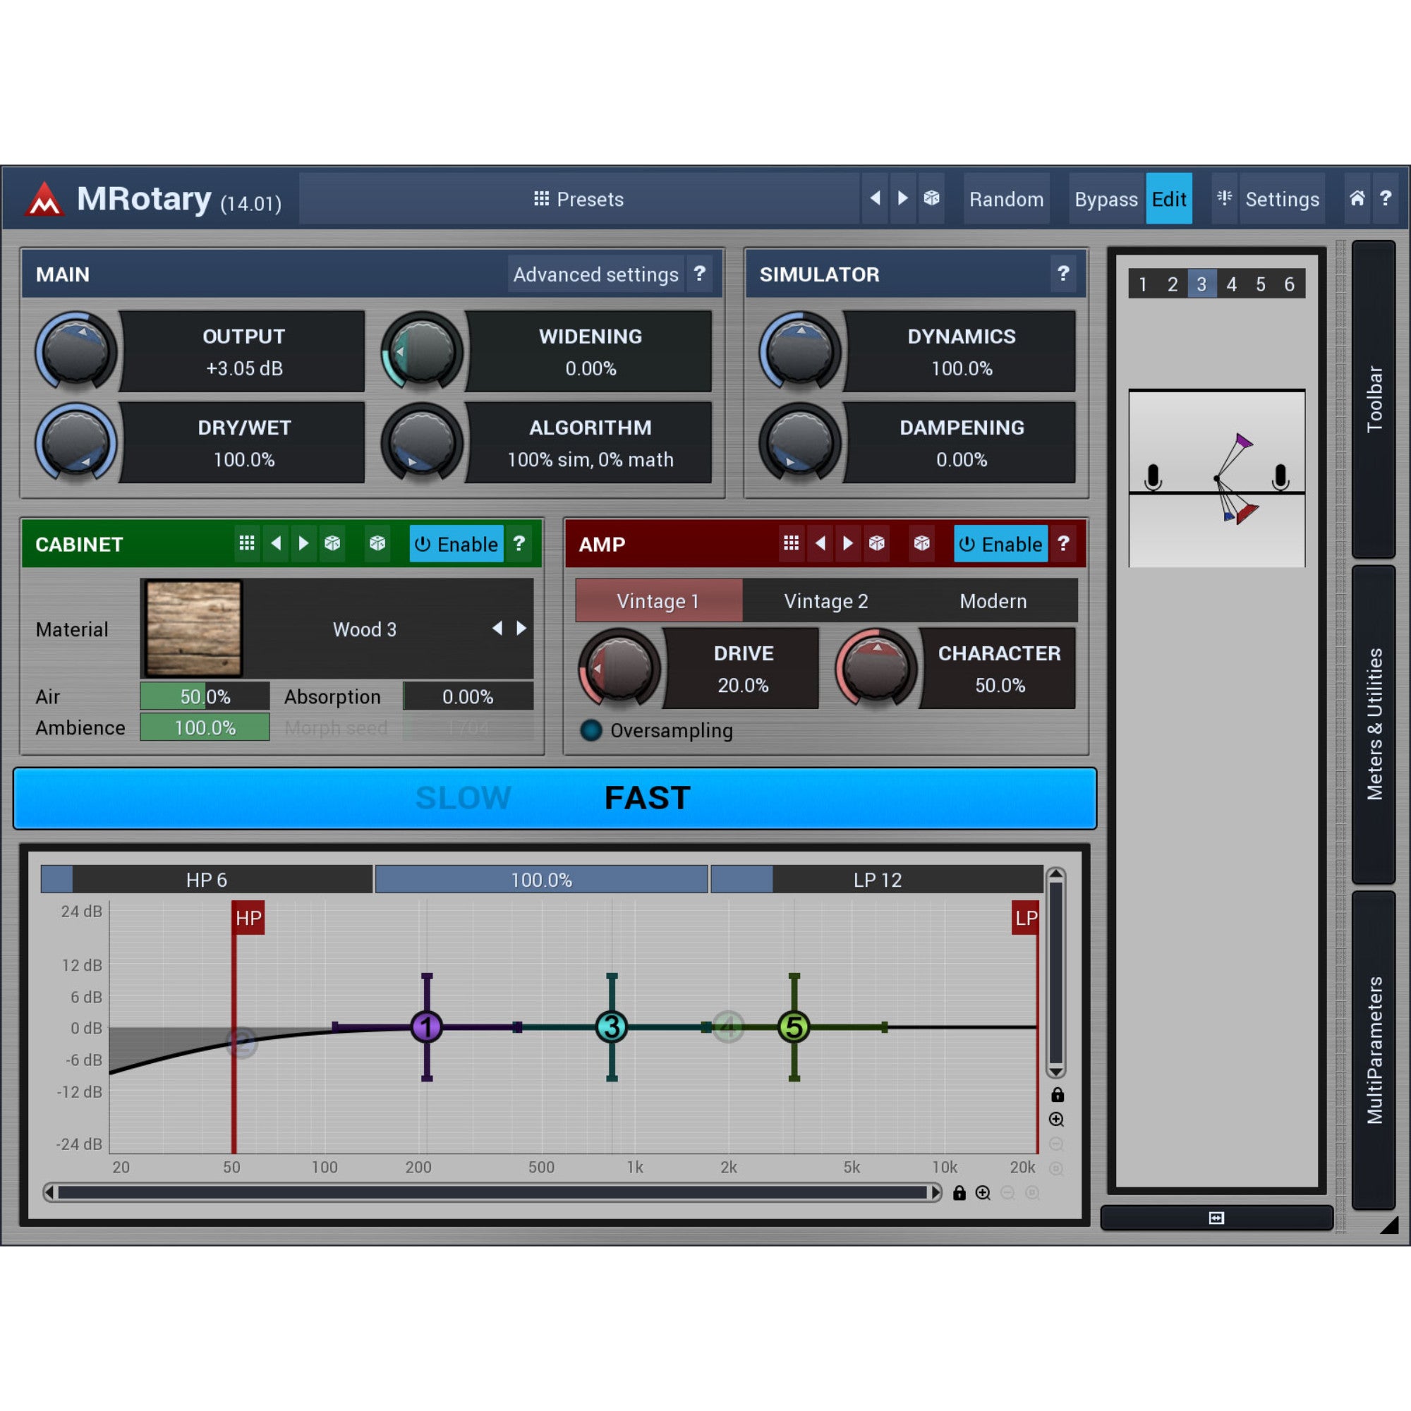The width and height of the screenshot is (1411, 1411).
Task: Click the Amp help question mark
Action: point(1063,543)
